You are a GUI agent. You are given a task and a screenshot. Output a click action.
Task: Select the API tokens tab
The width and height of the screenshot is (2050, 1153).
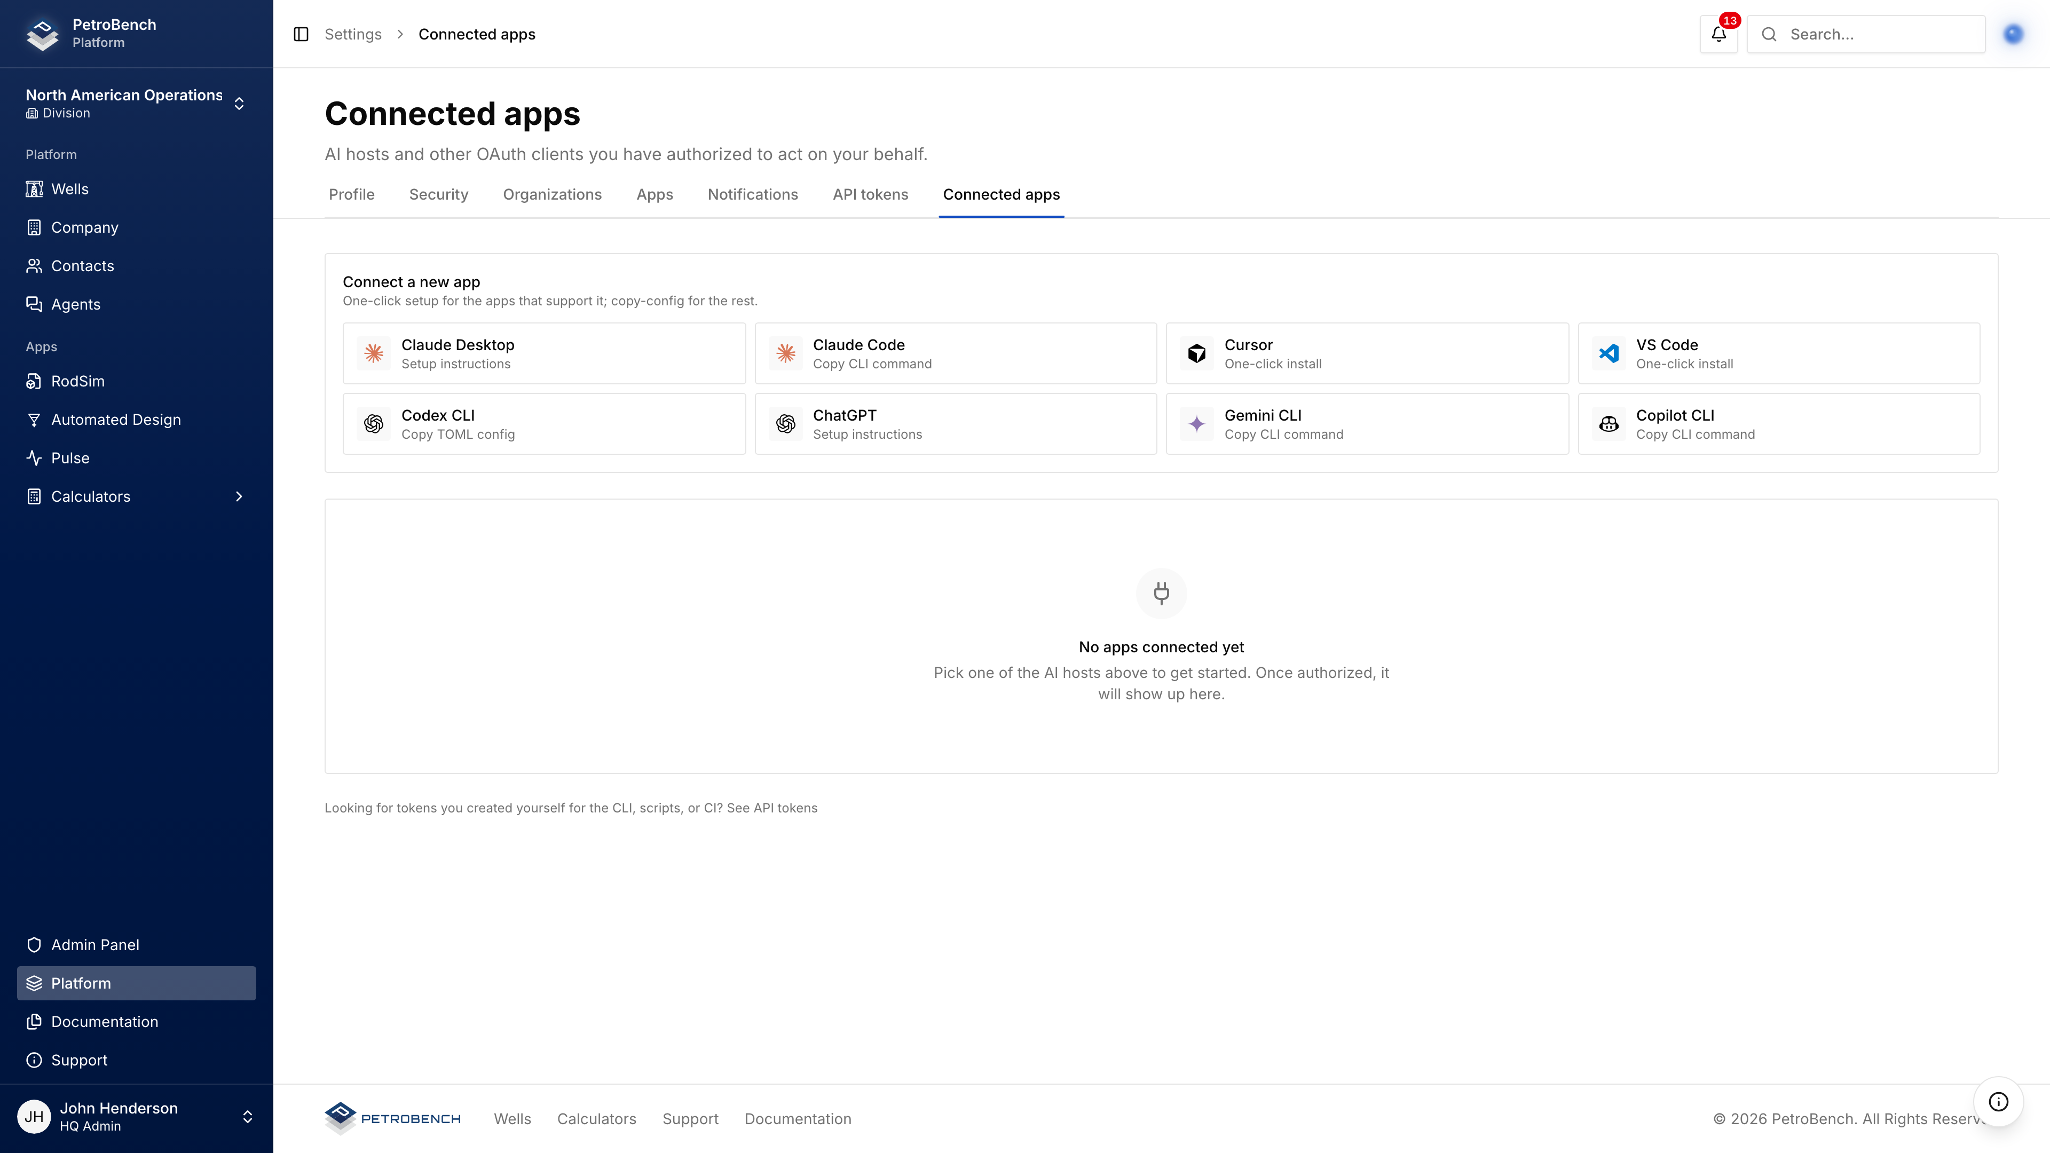[x=871, y=195]
